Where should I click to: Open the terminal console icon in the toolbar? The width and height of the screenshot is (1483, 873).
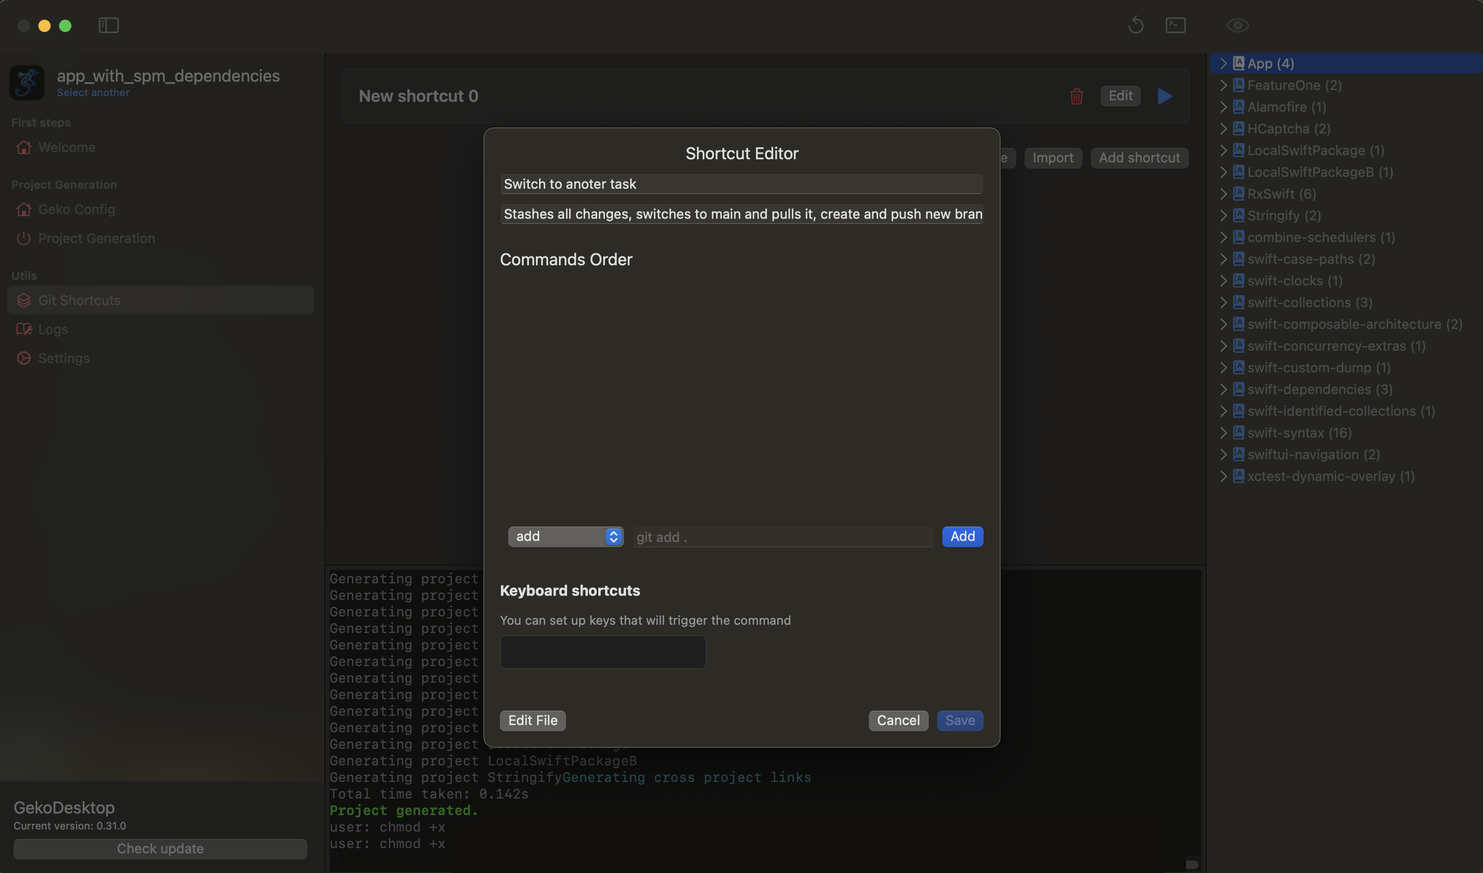click(x=1175, y=25)
